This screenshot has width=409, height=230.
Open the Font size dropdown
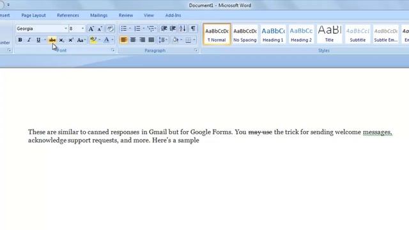coord(82,29)
